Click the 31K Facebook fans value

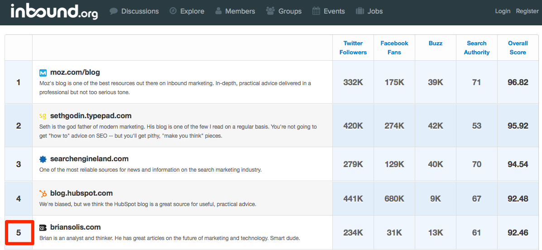(394, 233)
